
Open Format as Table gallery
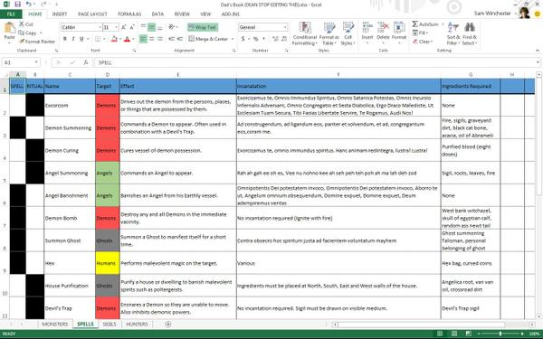[329, 33]
